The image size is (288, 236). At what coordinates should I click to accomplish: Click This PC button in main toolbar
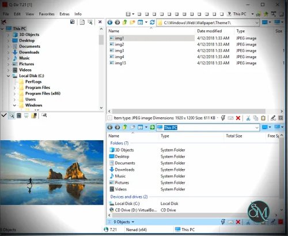(x=237, y=14)
